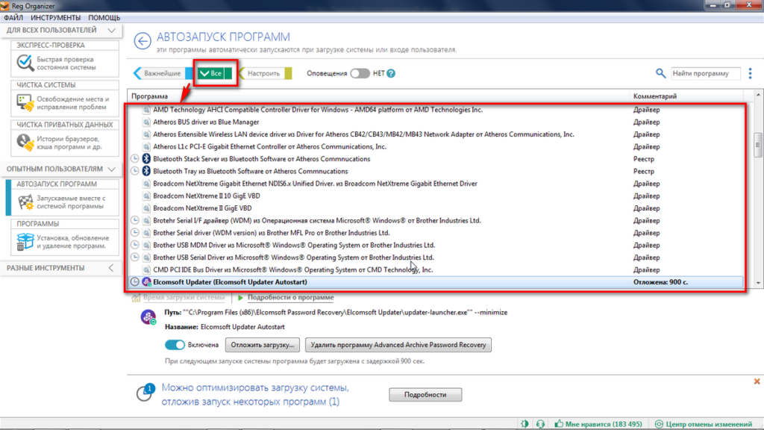Click clock icon of Elcomsoft Updater row
This screenshot has height=430, width=764.
coord(135,281)
